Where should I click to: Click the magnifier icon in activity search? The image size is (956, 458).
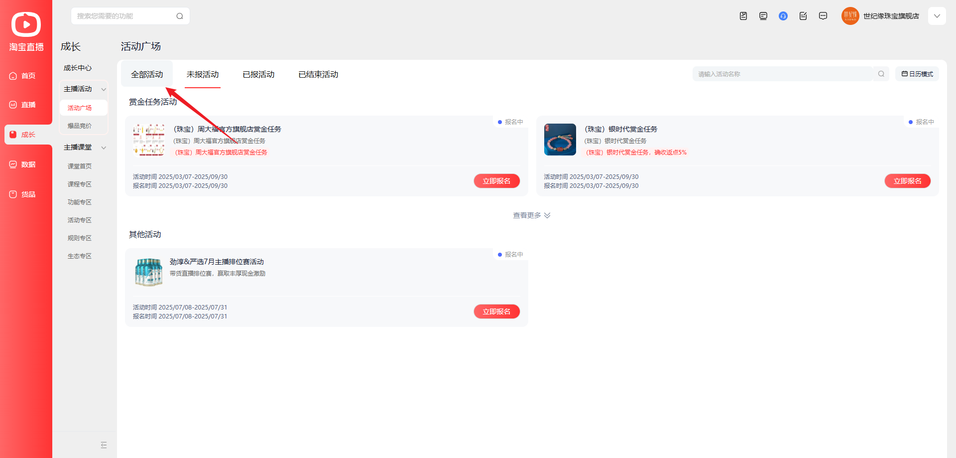pos(881,74)
